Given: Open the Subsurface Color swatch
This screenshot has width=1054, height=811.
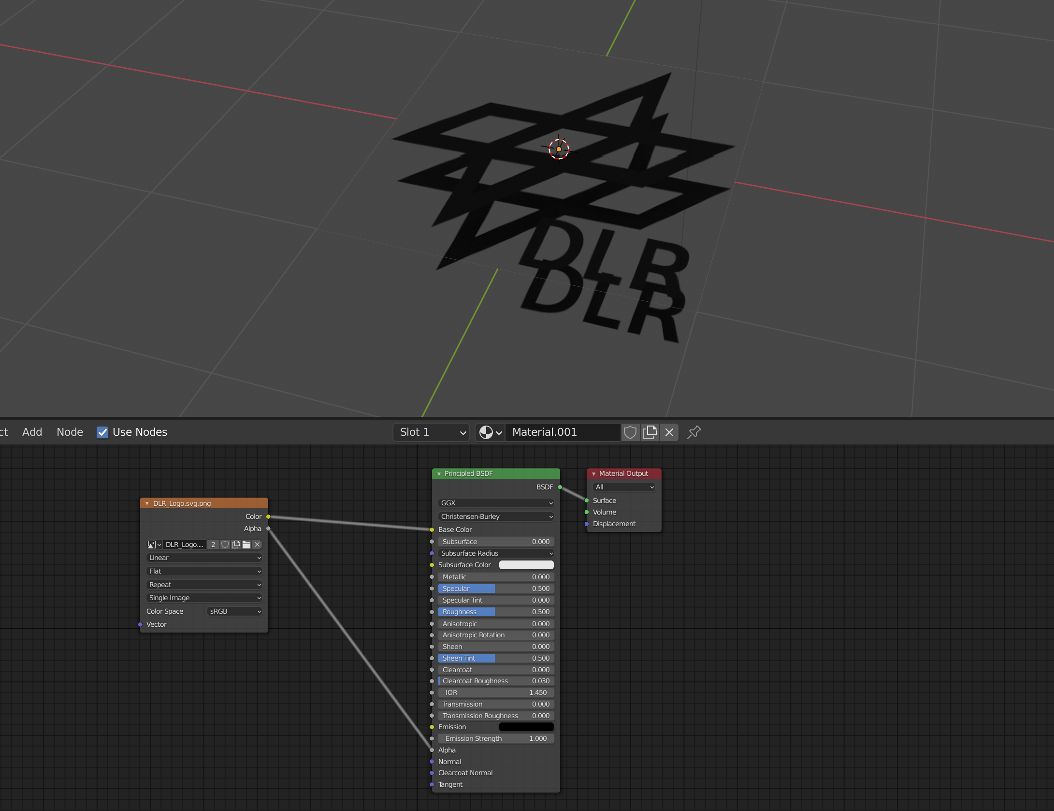Looking at the screenshot, I should (526, 565).
